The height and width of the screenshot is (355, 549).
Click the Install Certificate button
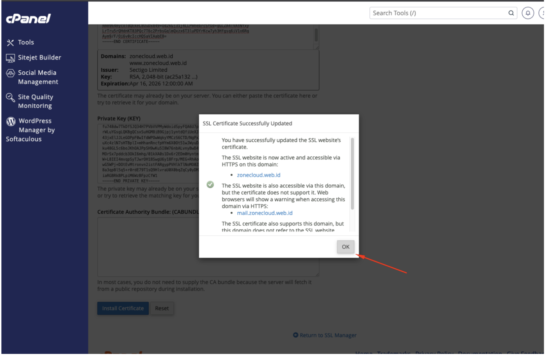click(123, 308)
